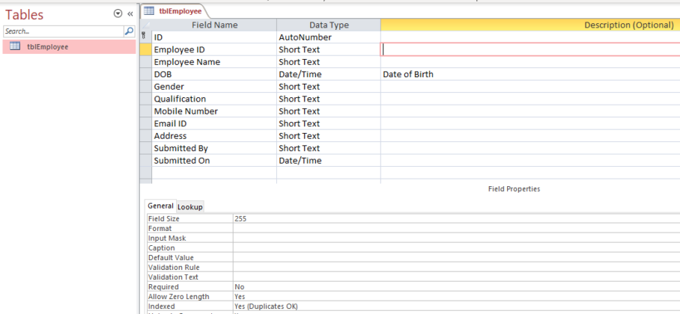Select the Qualification field name cell
The height and width of the screenshot is (314, 680).
tap(214, 99)
